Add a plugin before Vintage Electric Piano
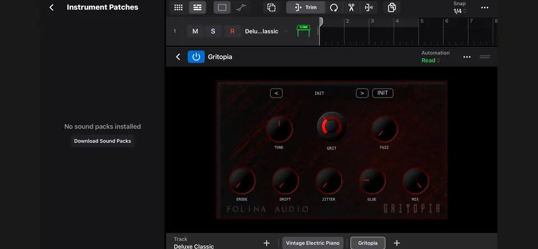 tap(266, 243)
